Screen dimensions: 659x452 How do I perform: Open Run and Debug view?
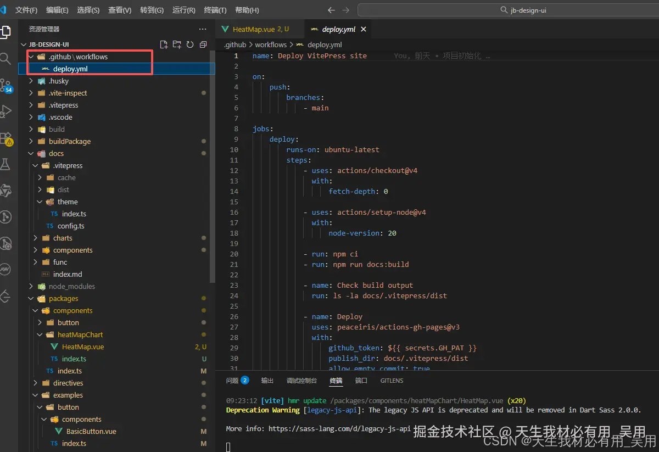coord(5,111)
